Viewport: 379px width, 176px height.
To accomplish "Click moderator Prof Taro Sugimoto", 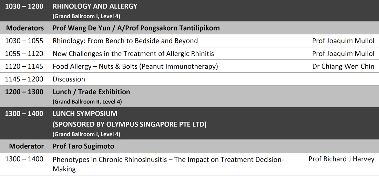I will pyautogui.click(x=83, y=146).
